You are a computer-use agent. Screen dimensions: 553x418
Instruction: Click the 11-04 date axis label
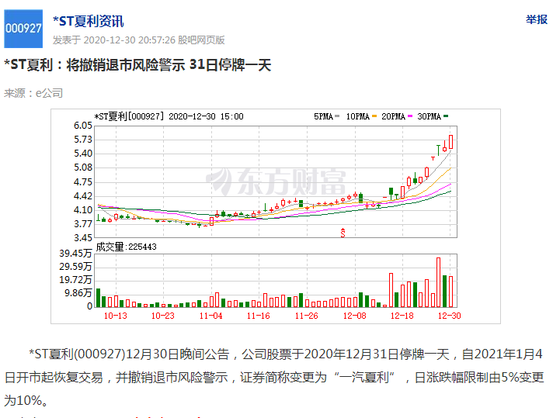[x=211, y=316]
